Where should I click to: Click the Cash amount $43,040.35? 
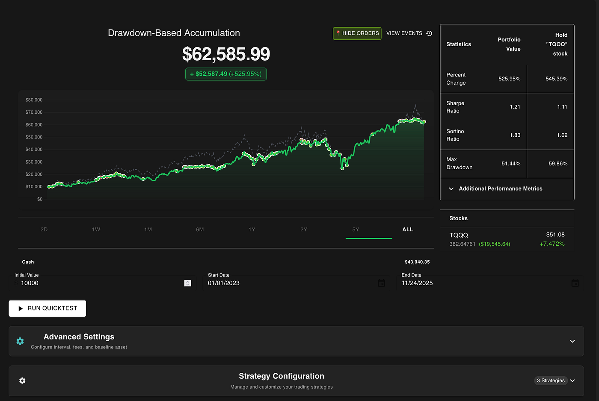[417, 262]
